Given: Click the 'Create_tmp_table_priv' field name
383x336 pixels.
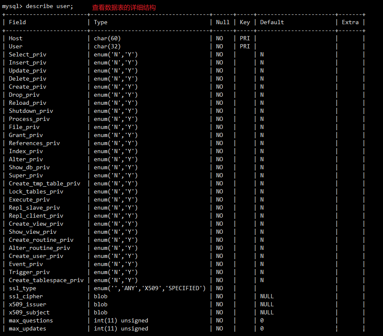Looking at the screenshot, I should click(45, 183).
